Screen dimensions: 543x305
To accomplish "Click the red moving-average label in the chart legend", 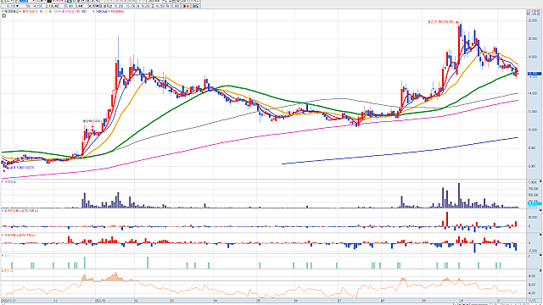I will (30, 11).
